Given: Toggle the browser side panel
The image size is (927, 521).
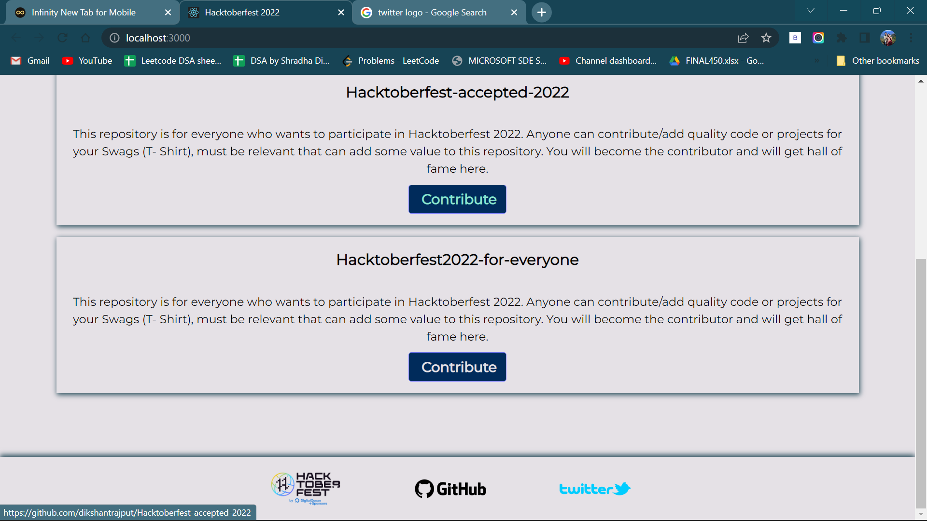Looking at the screenshot, I should pos(864,38).
